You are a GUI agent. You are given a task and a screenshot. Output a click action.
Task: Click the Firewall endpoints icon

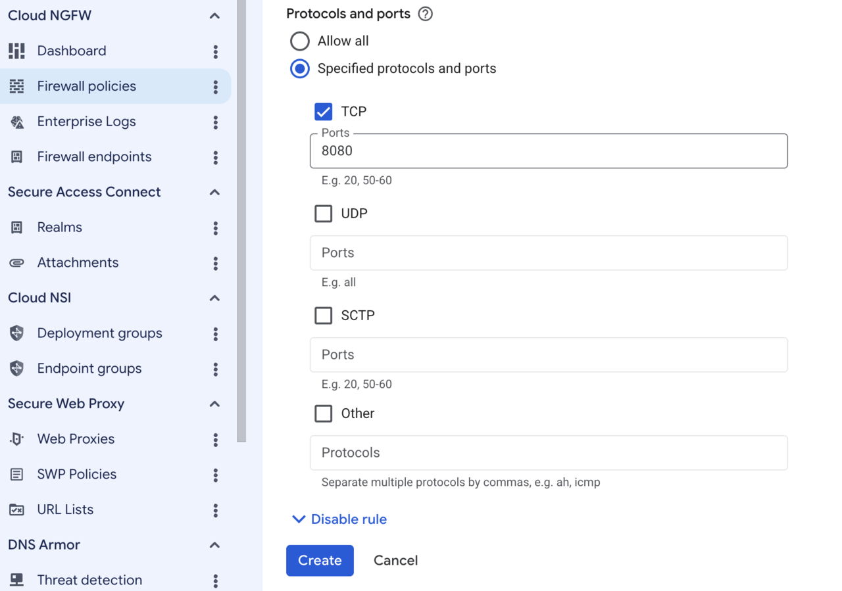(x=16, y=157)
